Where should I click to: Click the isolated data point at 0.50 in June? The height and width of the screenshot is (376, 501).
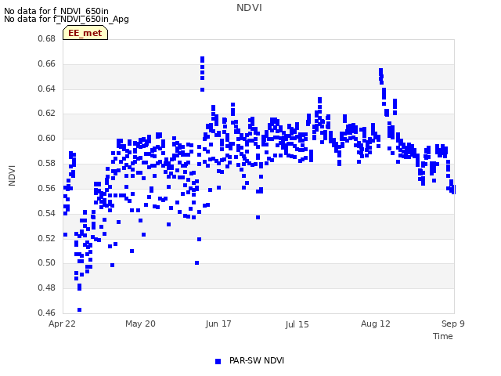[x=196, y=263]
